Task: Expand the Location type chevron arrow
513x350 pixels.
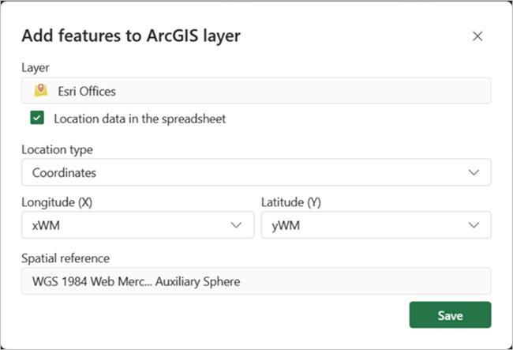Action: point(474,172)
